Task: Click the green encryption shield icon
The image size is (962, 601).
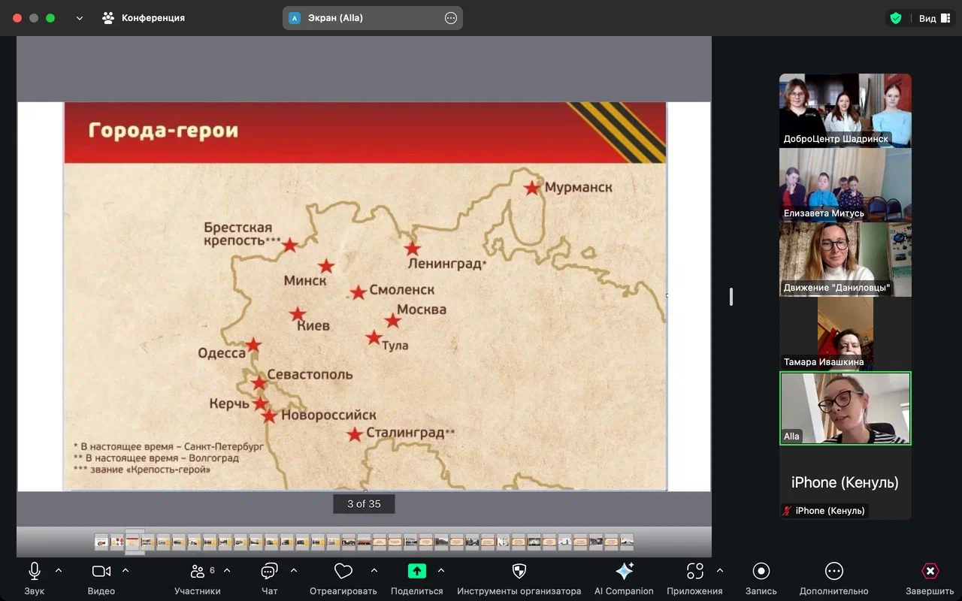Action: (x=895, y=18)
